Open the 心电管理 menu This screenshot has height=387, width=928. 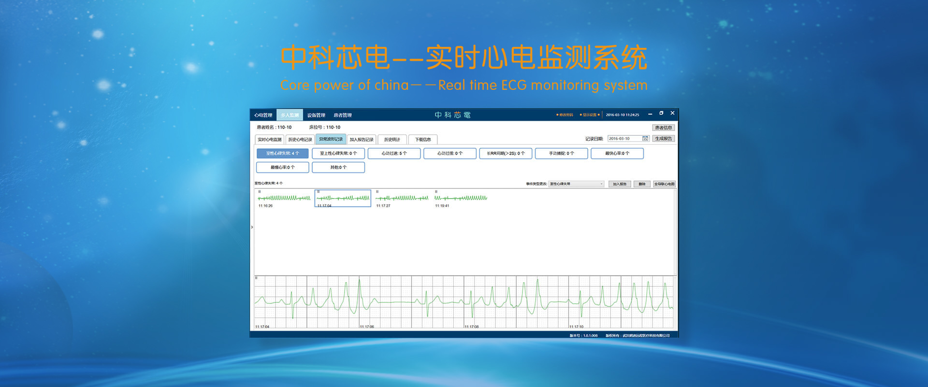263,115
